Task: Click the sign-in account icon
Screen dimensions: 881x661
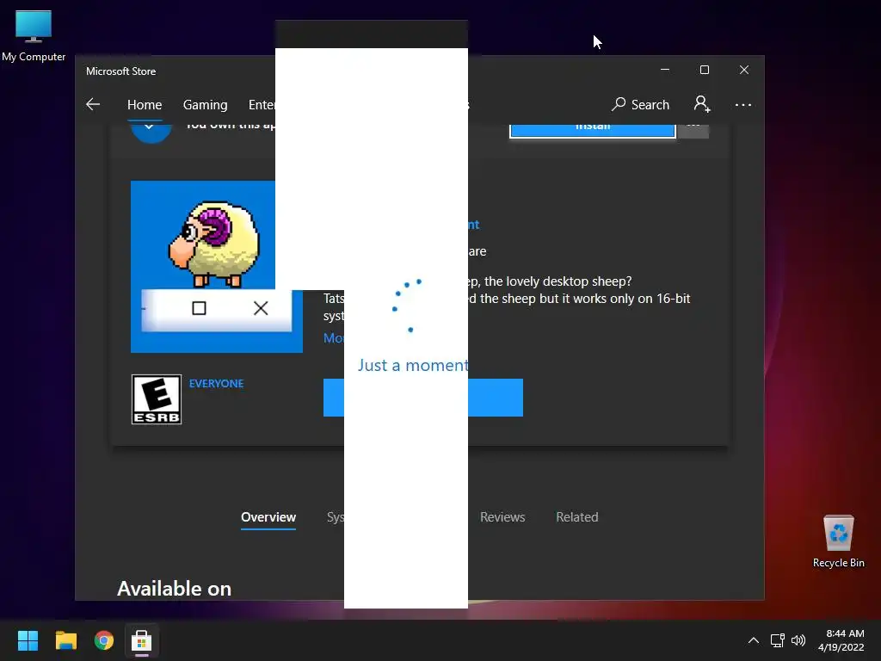Action: [702, 104]
